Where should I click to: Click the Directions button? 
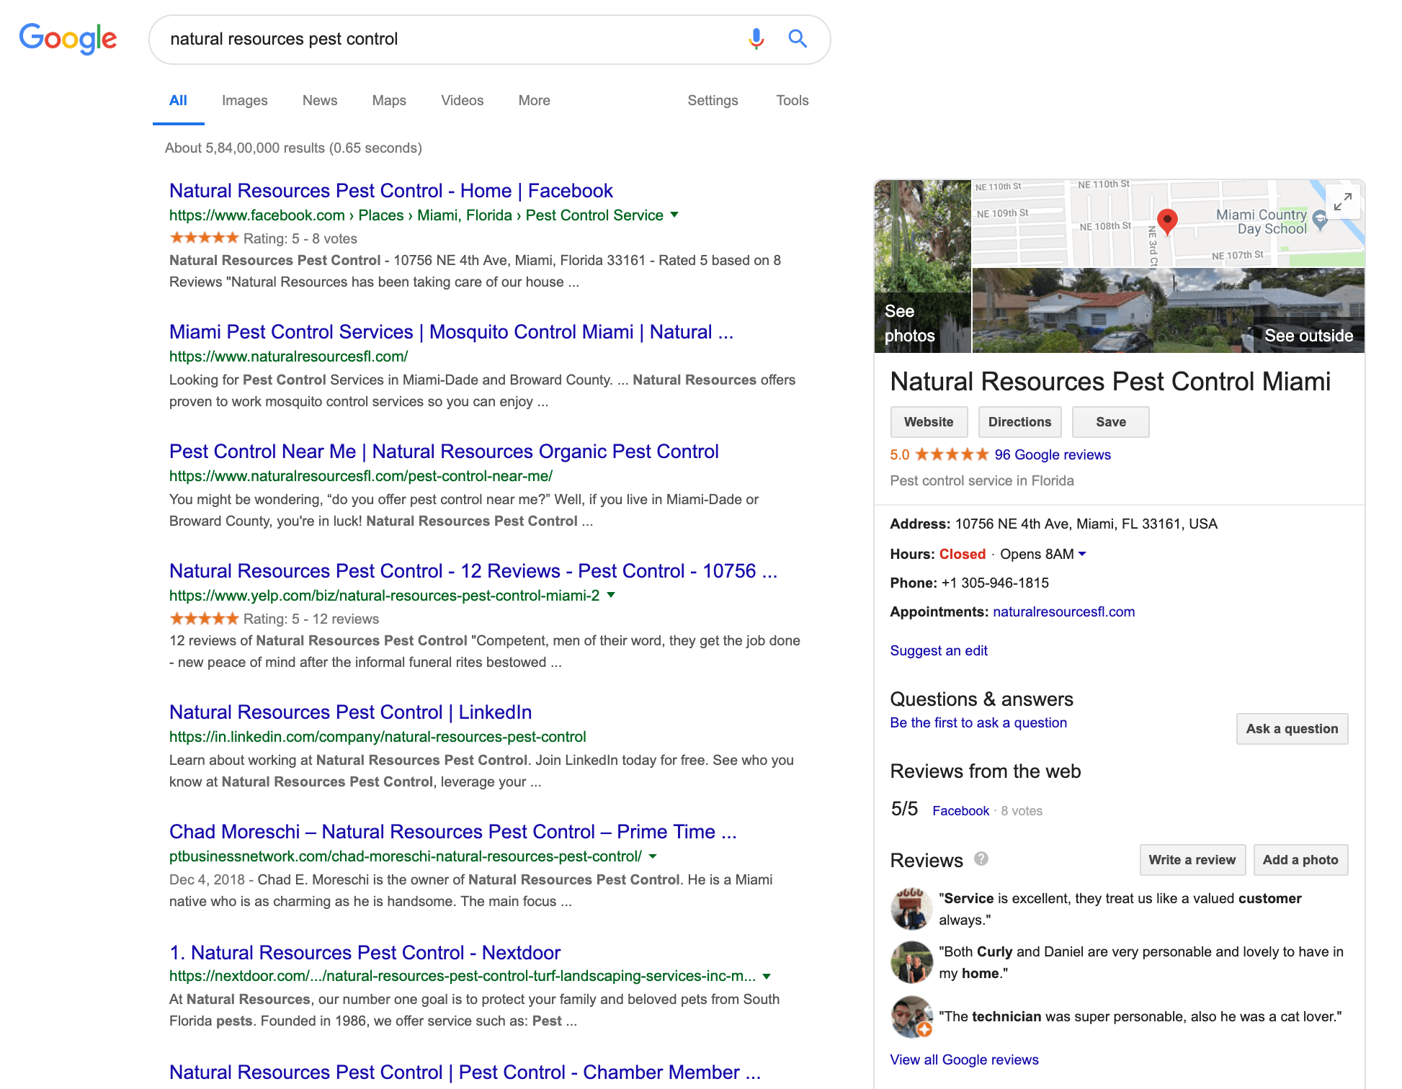pyautogui.click(x=1019, y=422)
